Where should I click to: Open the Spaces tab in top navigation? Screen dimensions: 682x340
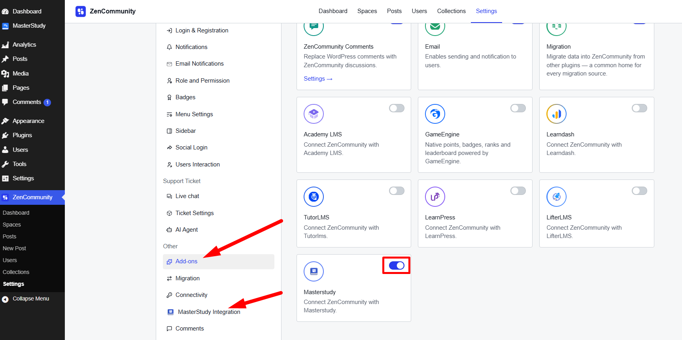click(367, 11)
